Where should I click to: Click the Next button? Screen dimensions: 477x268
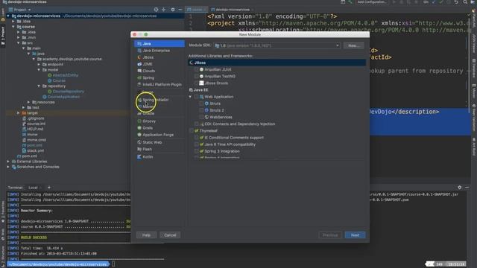pos(355,235)
